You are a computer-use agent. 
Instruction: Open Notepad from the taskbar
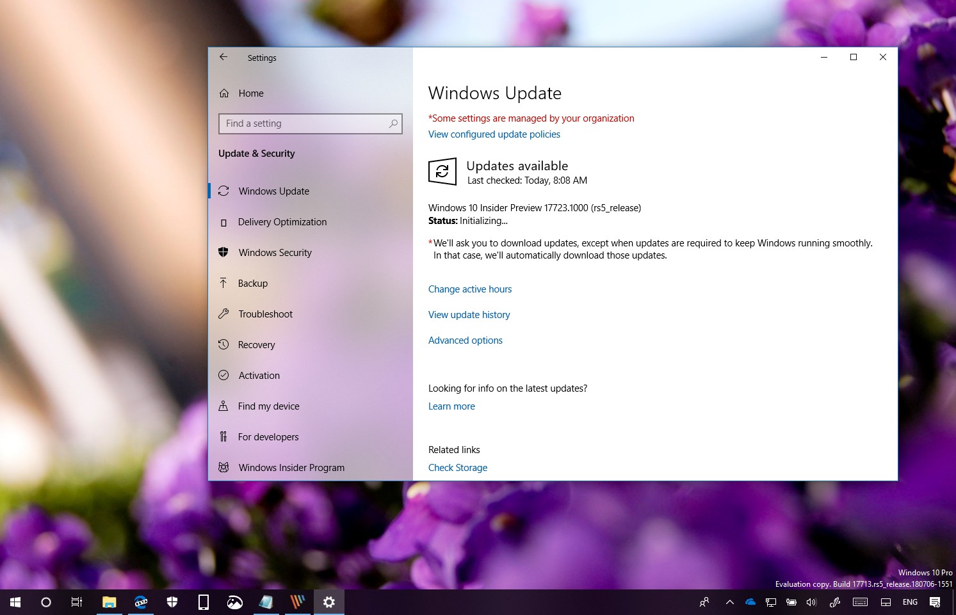pyautogui.click(x=266, y=602)
